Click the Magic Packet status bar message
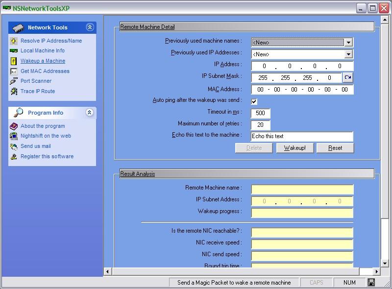392x289 pixels. pos(234,283)
